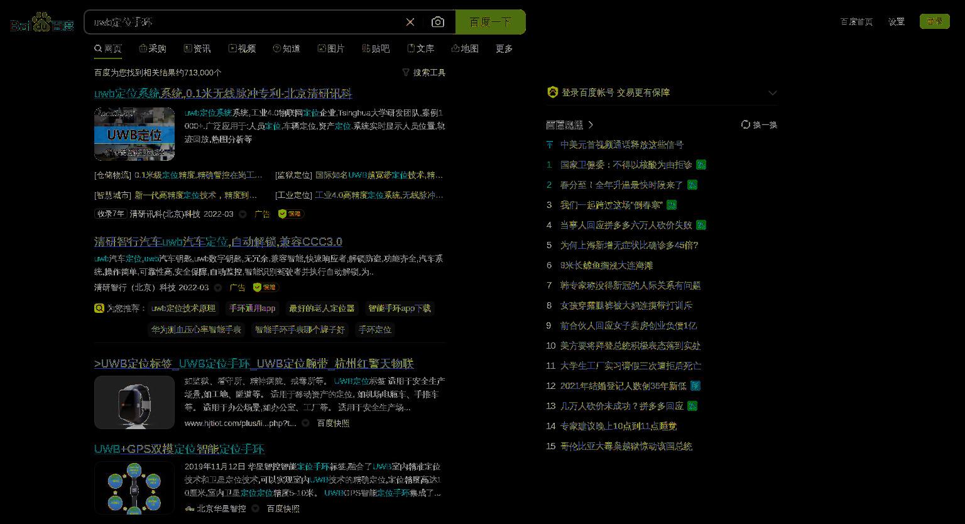The height and width of the screenshot is (524, 965).
Task: Click the 广告 label under 清研讯科 result
Action: (262, 214)
